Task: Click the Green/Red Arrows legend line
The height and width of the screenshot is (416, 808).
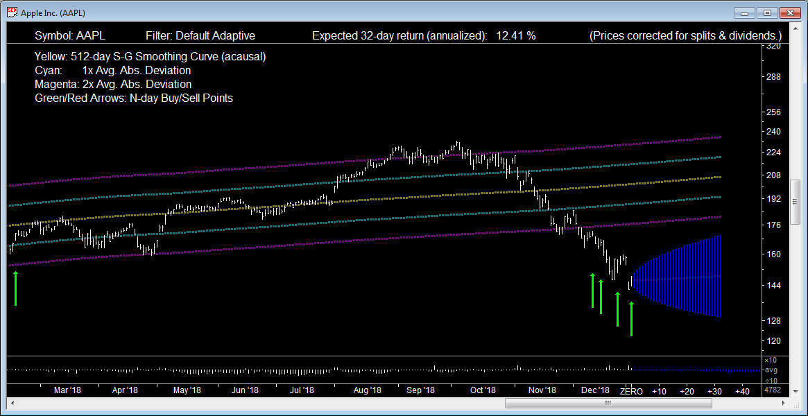Action: point(134,98)
